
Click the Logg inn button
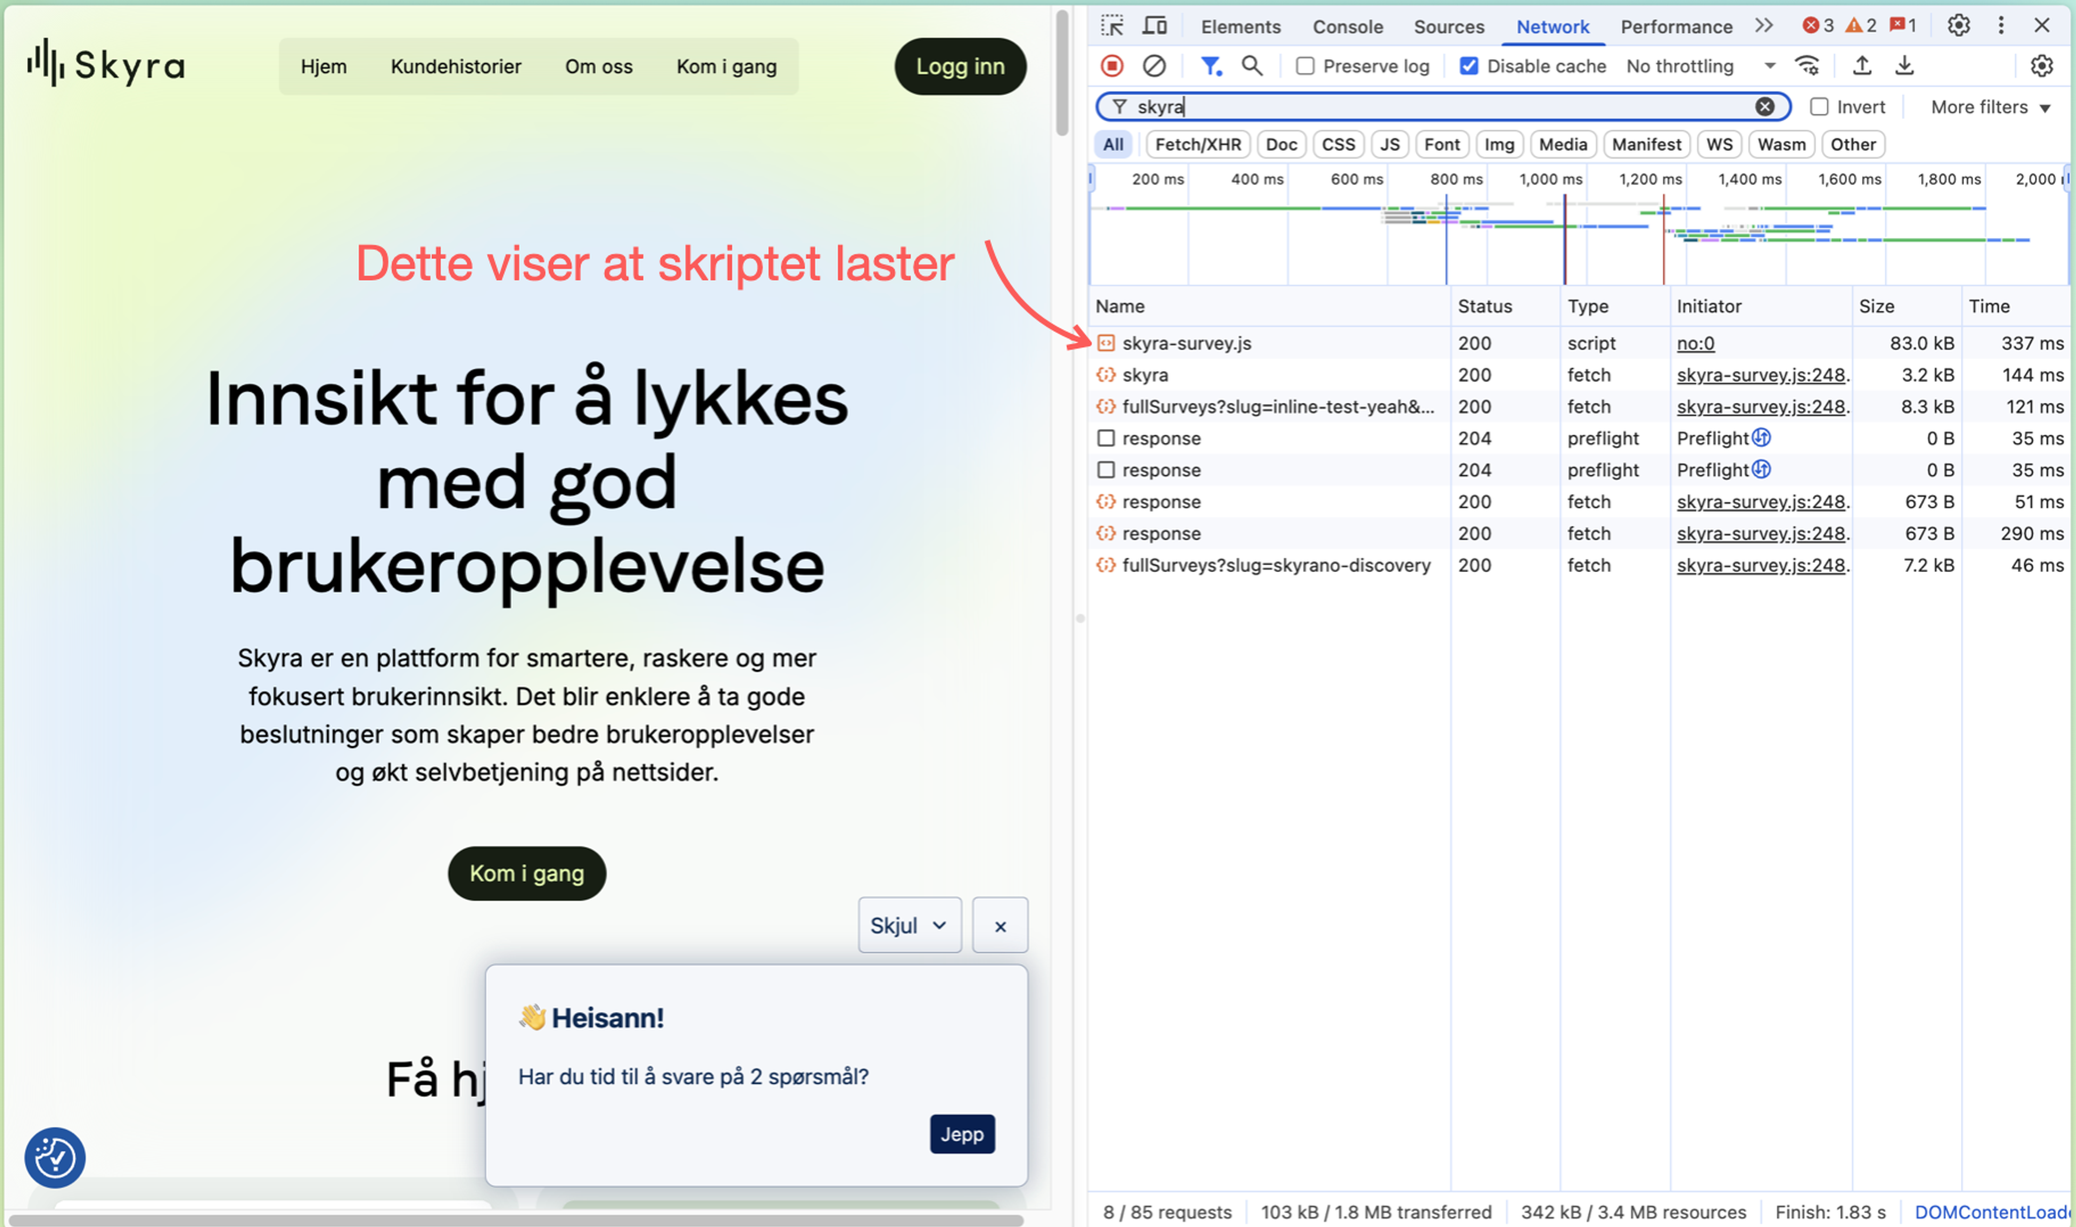coord(960,66)
